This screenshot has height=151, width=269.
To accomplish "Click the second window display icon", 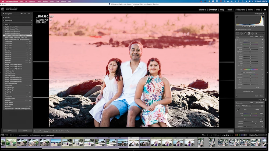I will [6, 135].
